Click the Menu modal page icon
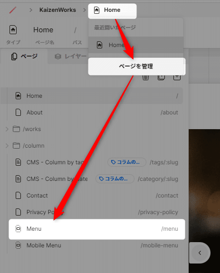The width and height of the screenshot is (220, 273). [18, 229]
